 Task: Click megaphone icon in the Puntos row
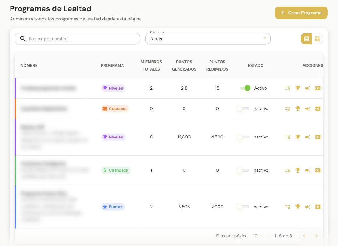pyautogui.click(x=308, y=207)
